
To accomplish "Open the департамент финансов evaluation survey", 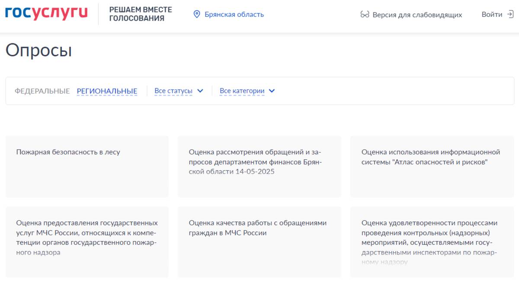I will pos(259,167).
